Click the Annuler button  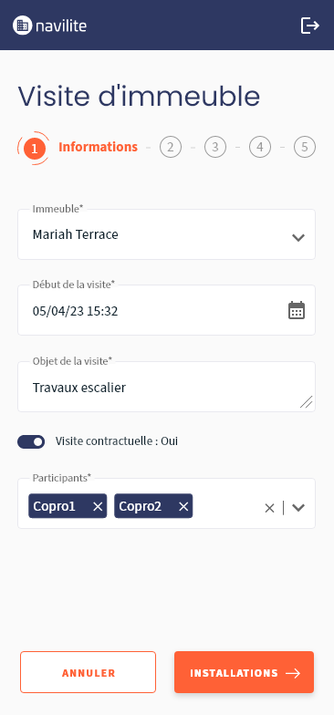pyautogui.click(x=88, y=672)
